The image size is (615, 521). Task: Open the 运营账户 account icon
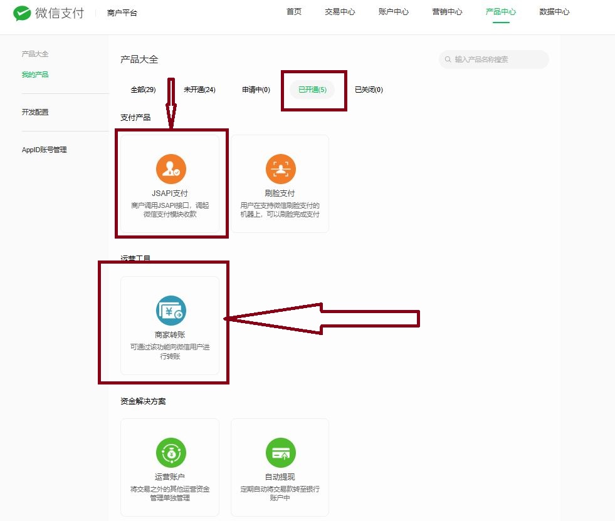coord(171,453)
